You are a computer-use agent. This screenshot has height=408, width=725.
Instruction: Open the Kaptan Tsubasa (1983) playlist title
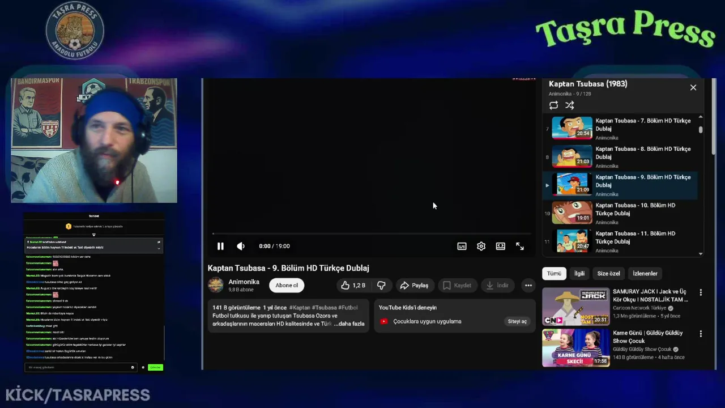588,83
